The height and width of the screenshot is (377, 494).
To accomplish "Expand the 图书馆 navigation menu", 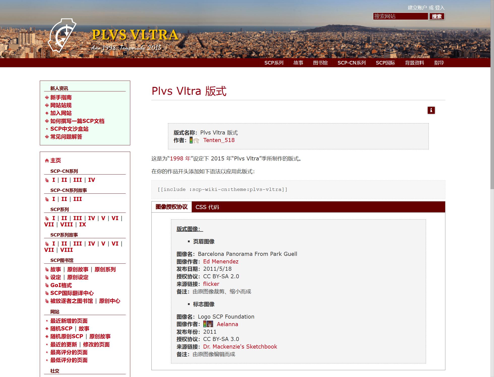I will (x=320, y=63).
